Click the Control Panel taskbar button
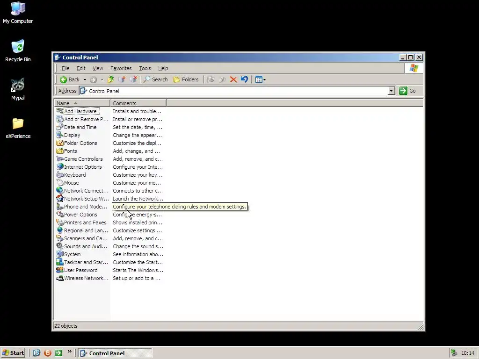This screenshot has height=359, width=479. (115, 353)
